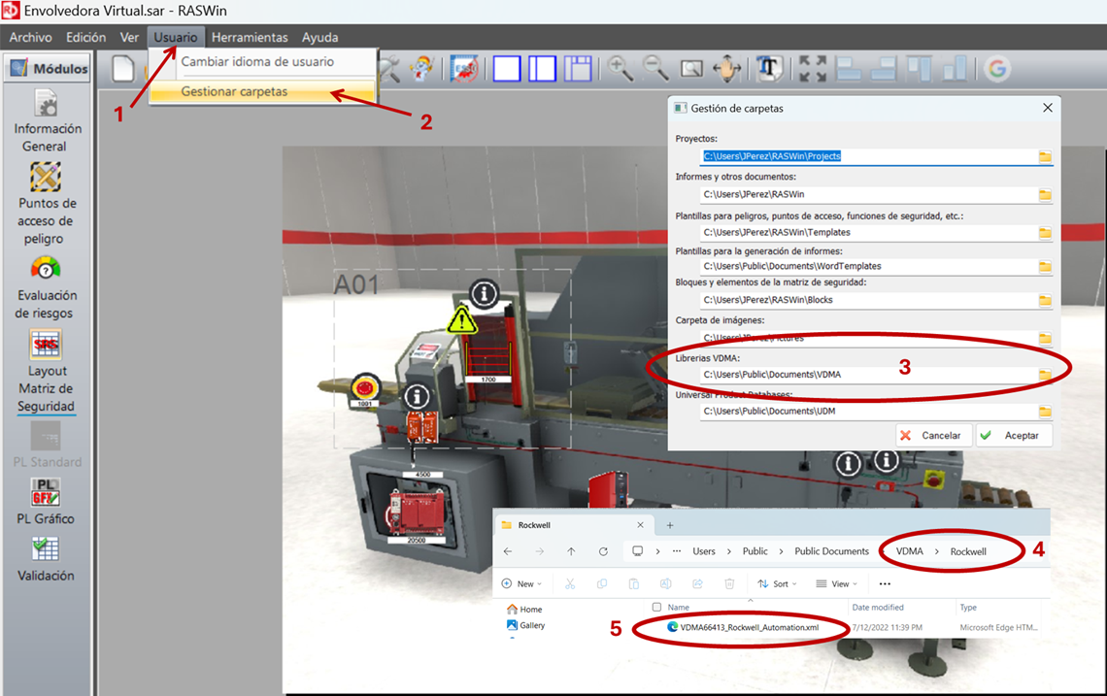Go up one folder in Explorer
The width and height of the screenshot is (1107, 696).
tap(571, 551)
